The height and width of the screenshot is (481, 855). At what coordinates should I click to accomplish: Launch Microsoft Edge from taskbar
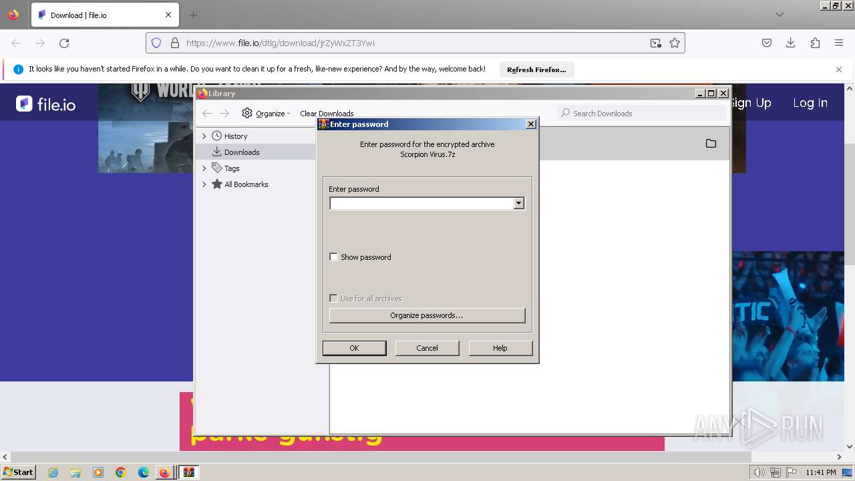pyautogui.click(x=144, y=472)
